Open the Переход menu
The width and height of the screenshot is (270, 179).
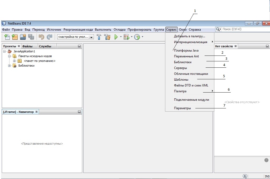[x=38, y=30]
